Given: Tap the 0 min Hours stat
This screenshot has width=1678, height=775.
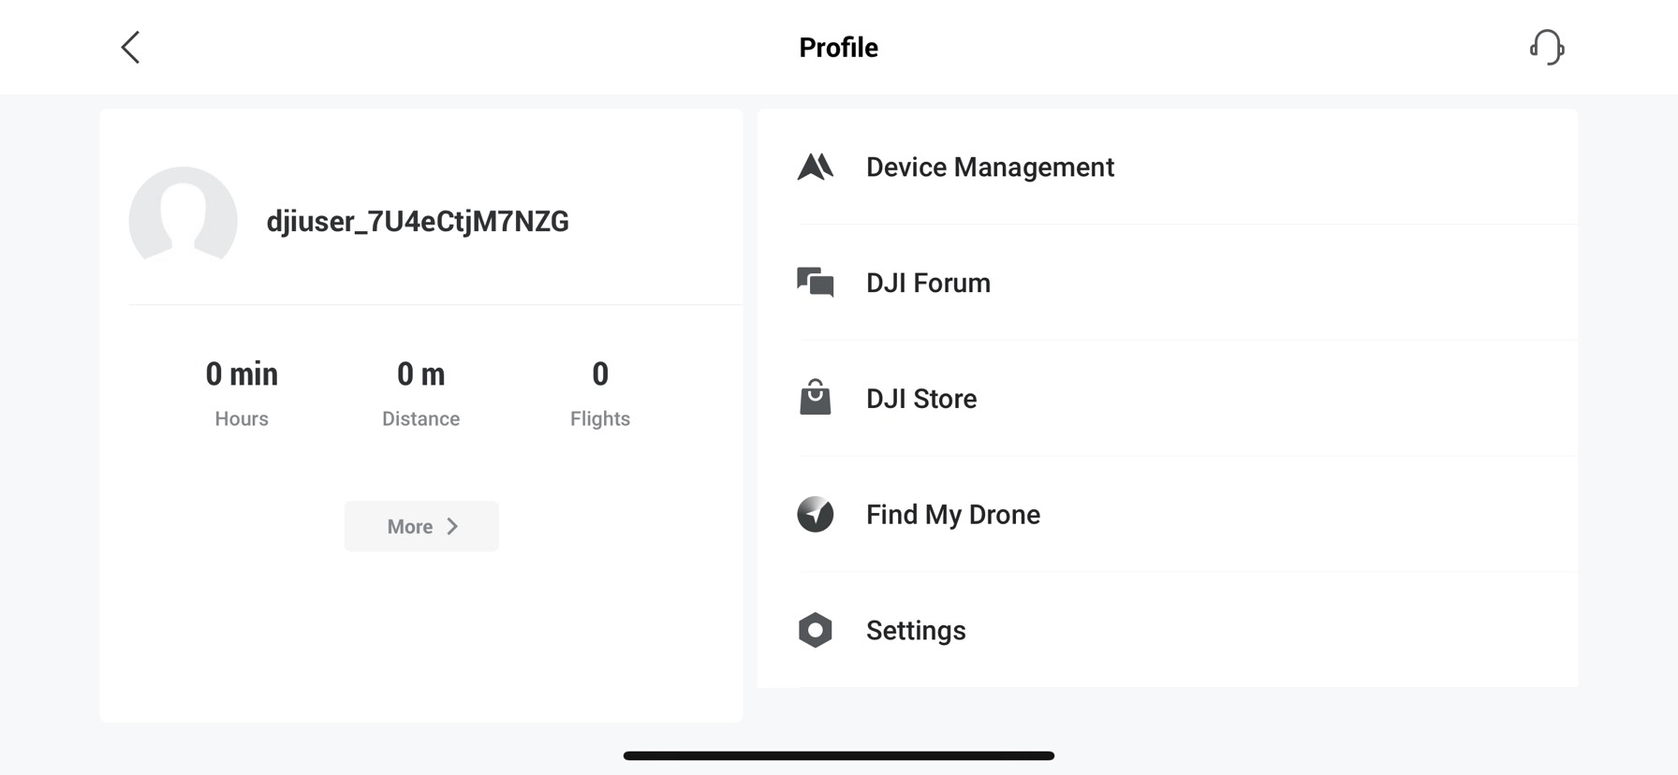Looking at the screenshot, I should [242, 393].
